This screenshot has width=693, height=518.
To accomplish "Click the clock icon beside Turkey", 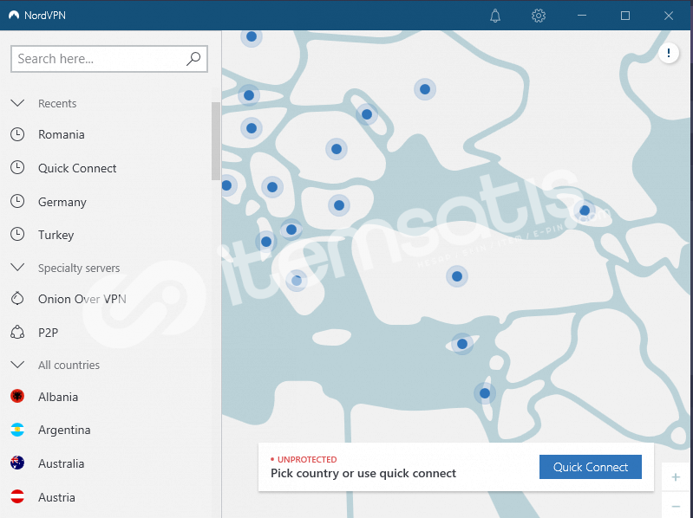I will (x=17, y=234).
